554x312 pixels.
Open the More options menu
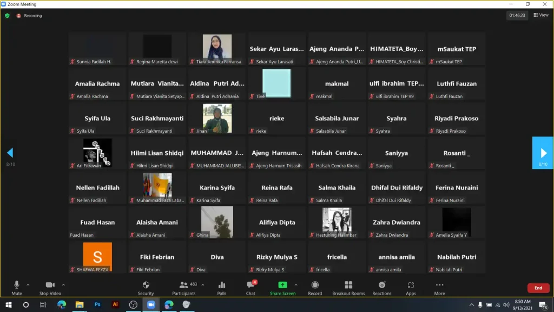pyautogui.click(x=439, y=288)
